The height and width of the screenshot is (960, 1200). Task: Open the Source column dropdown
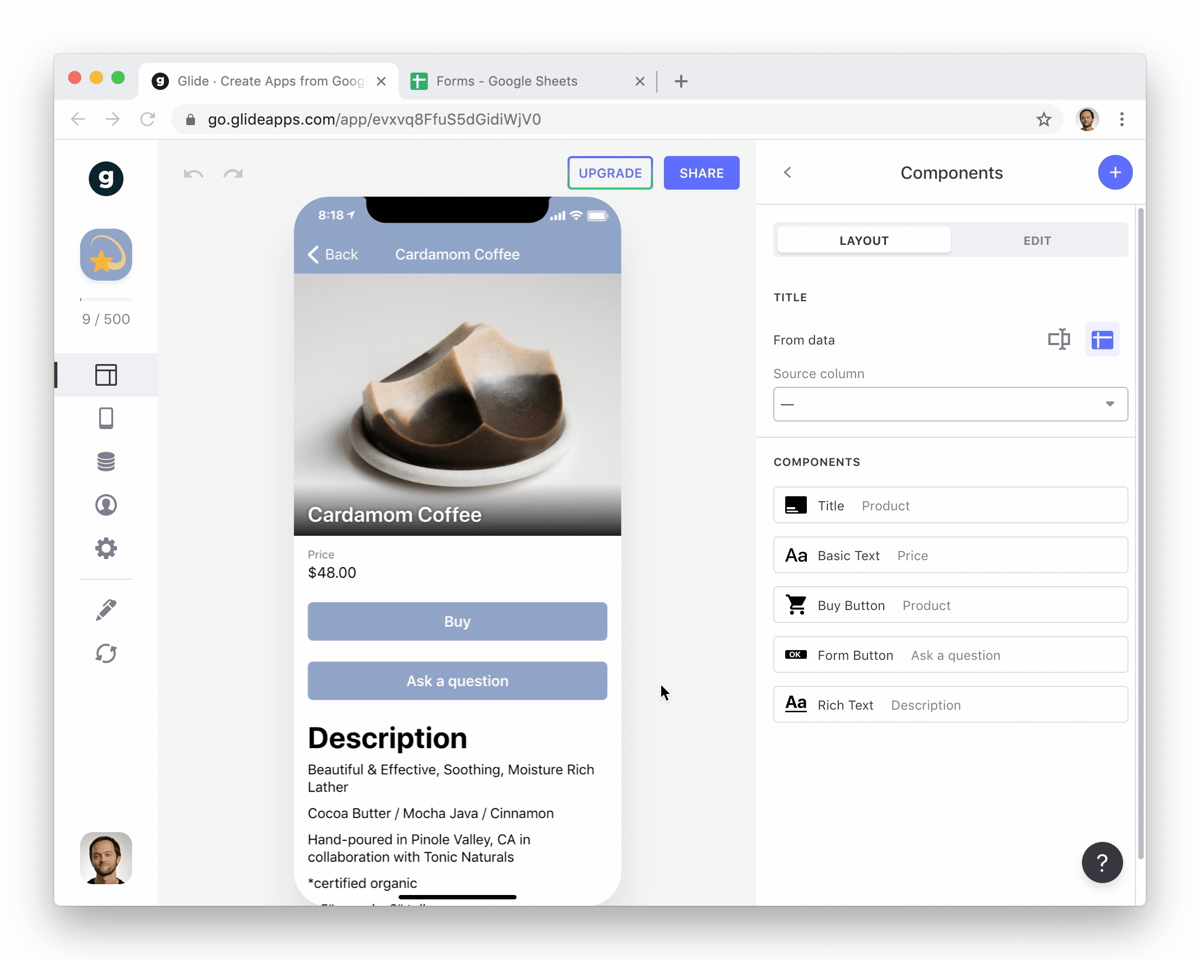950,404
